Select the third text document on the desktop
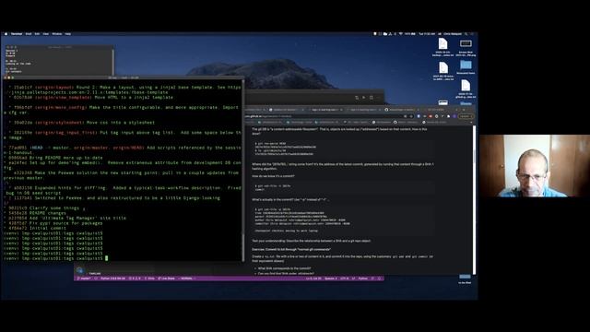590x332 pixels. click(466, 89)
